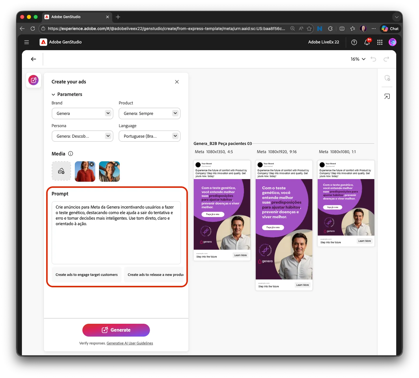Go back with the left arrow in editor
This screenshot has height=378, width=419.
[34, 59]
